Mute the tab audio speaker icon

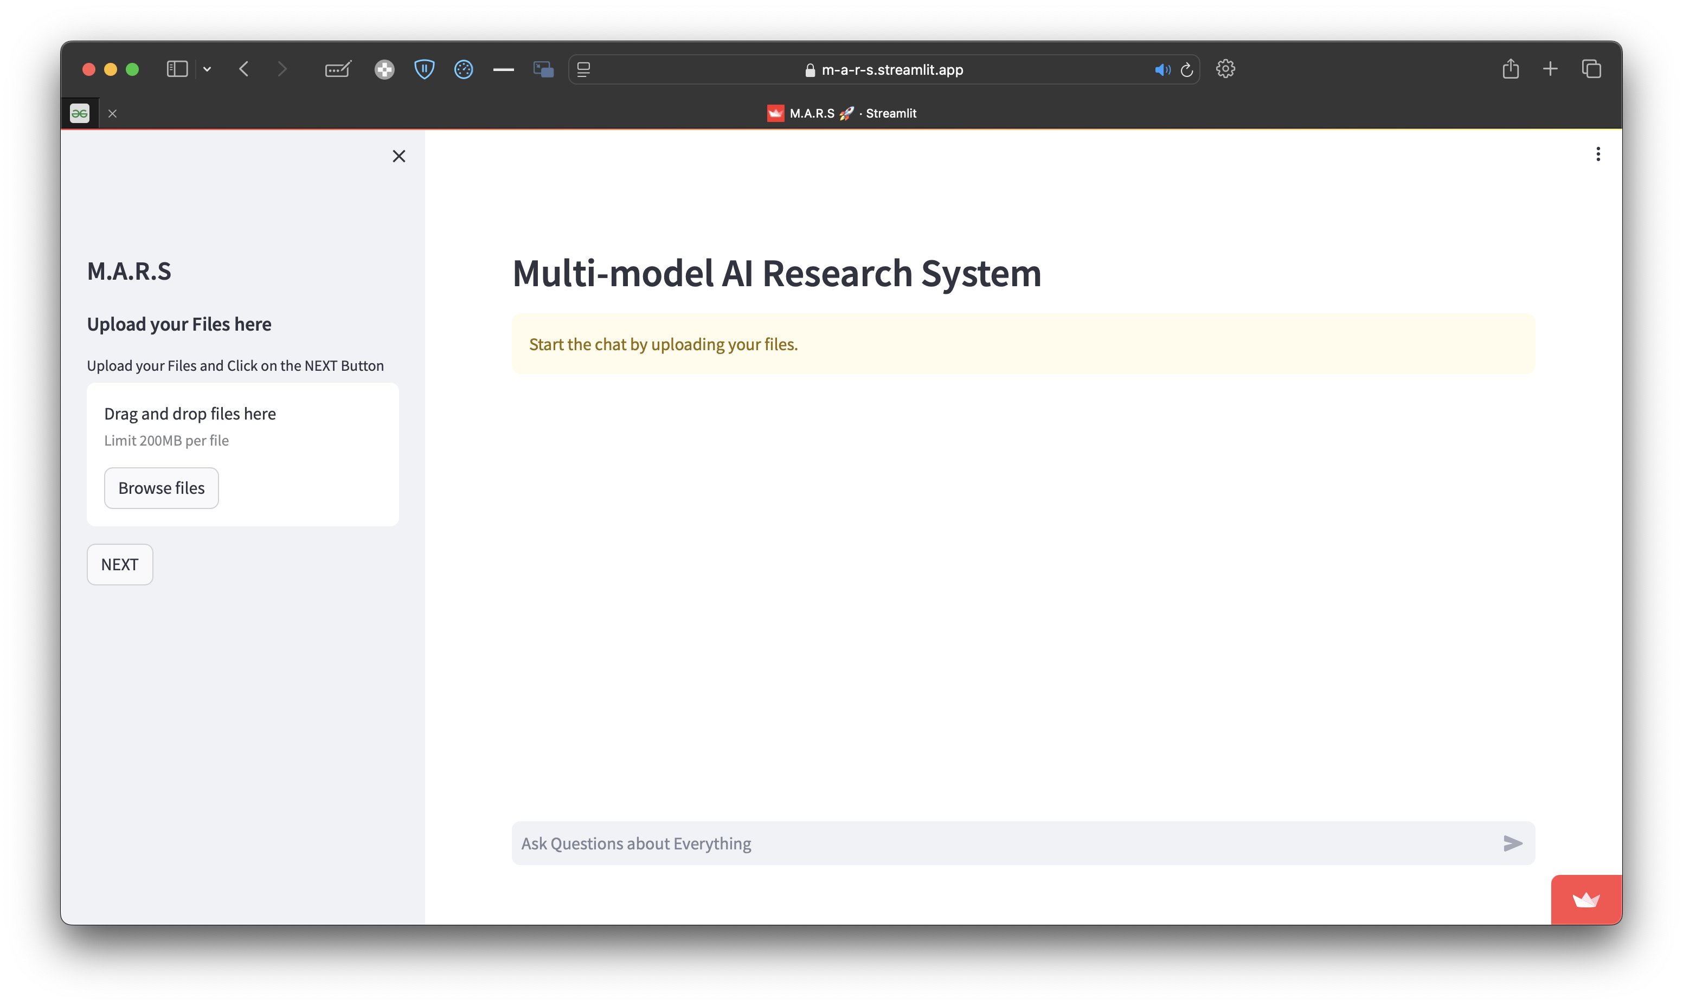[x=1162, y=69]
